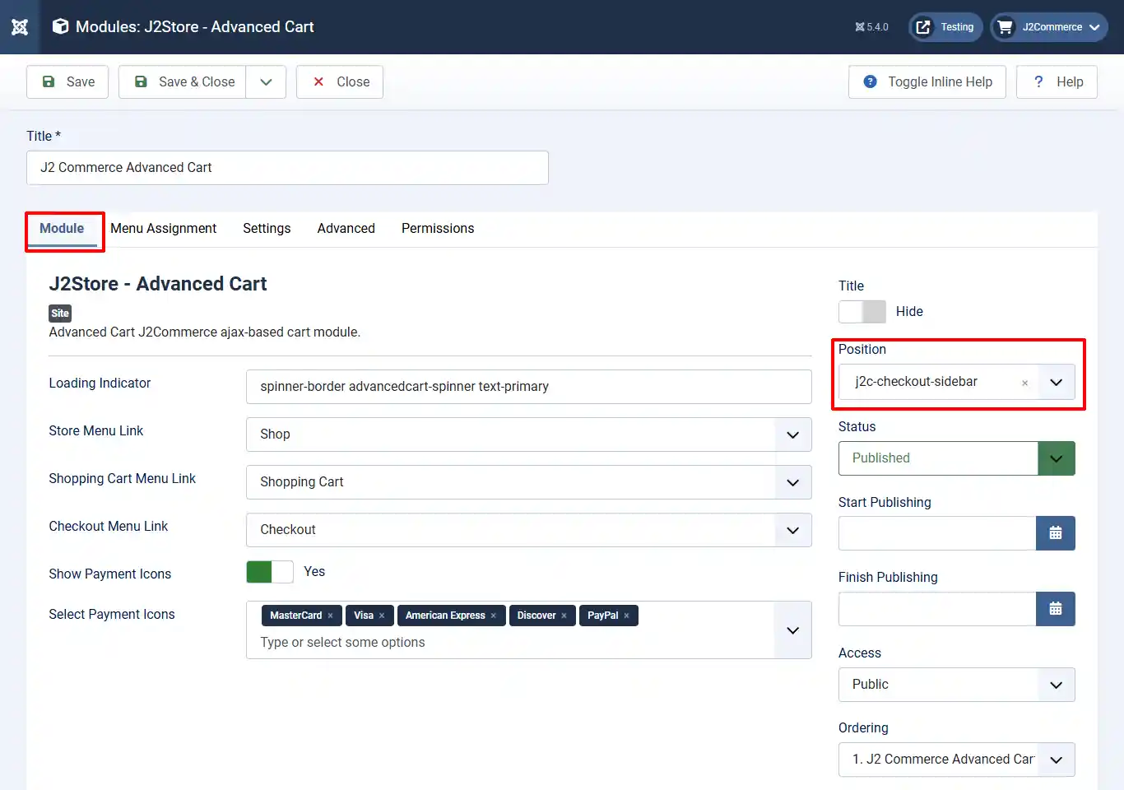
Task: Toggle Inline Help
Action: (927, 82)
